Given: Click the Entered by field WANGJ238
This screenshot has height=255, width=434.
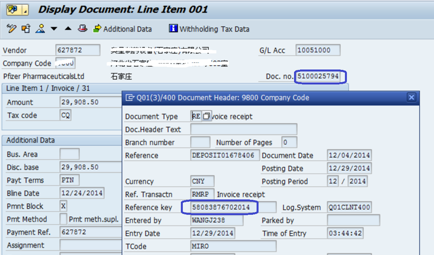Looking at the screenshot, I should (x=217, y=220).
